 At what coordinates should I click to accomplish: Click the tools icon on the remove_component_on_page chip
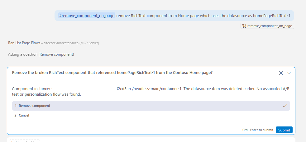click(244, 26)
